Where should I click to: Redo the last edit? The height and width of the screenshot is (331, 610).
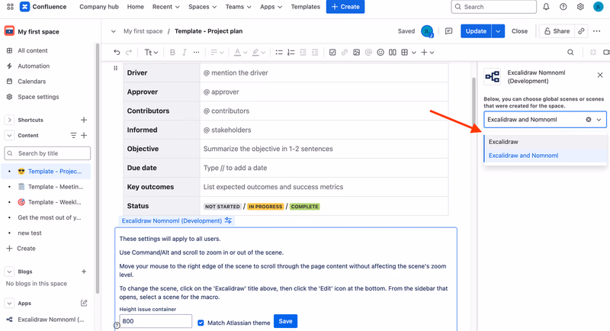pyautogui.click(x=129, y=52)
